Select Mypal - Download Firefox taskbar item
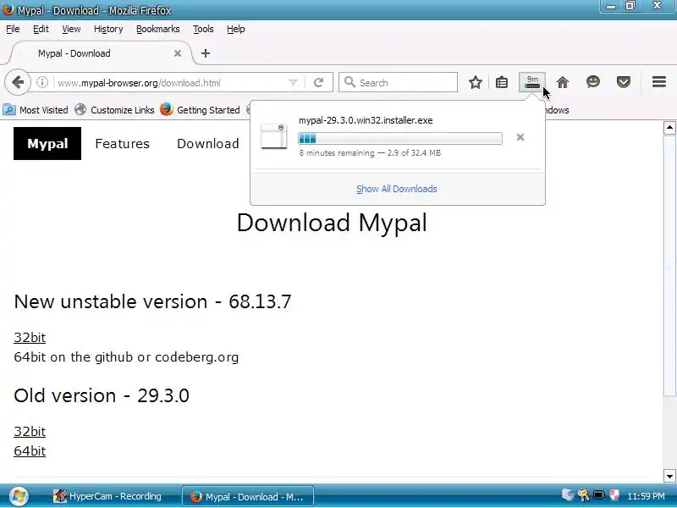This screenshot has width=677, height=508. [x=248, y=496]
